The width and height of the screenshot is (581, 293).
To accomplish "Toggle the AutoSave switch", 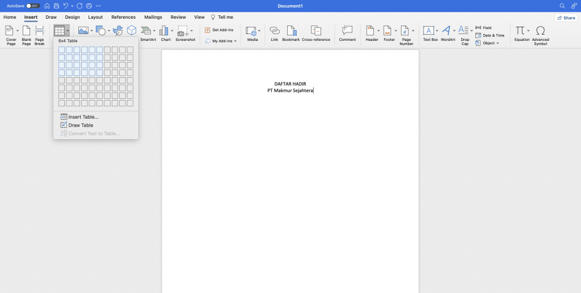I will (x=32, y=6).
